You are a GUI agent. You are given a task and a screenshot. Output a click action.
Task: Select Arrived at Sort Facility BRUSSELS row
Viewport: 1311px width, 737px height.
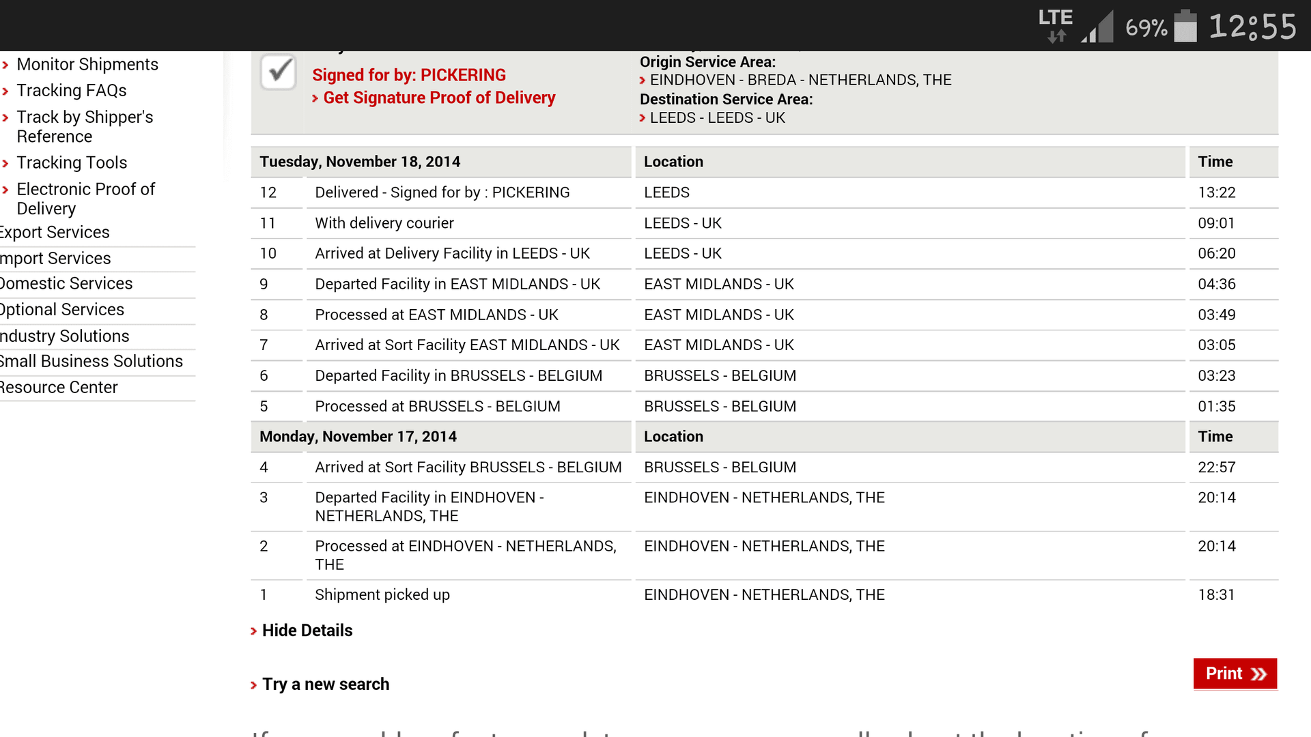[765, 467]
